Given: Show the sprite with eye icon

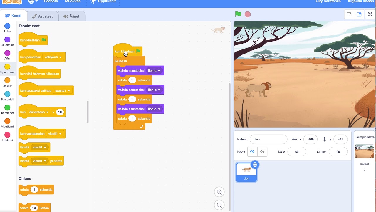Looking at the screenshot, I should 252,152.
